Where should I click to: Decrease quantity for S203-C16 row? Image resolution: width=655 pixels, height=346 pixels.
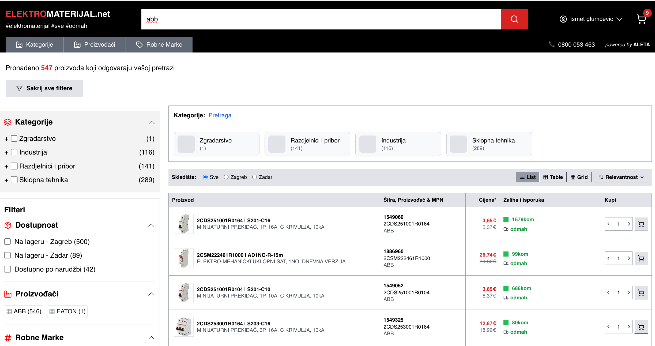tap(609, 327)
